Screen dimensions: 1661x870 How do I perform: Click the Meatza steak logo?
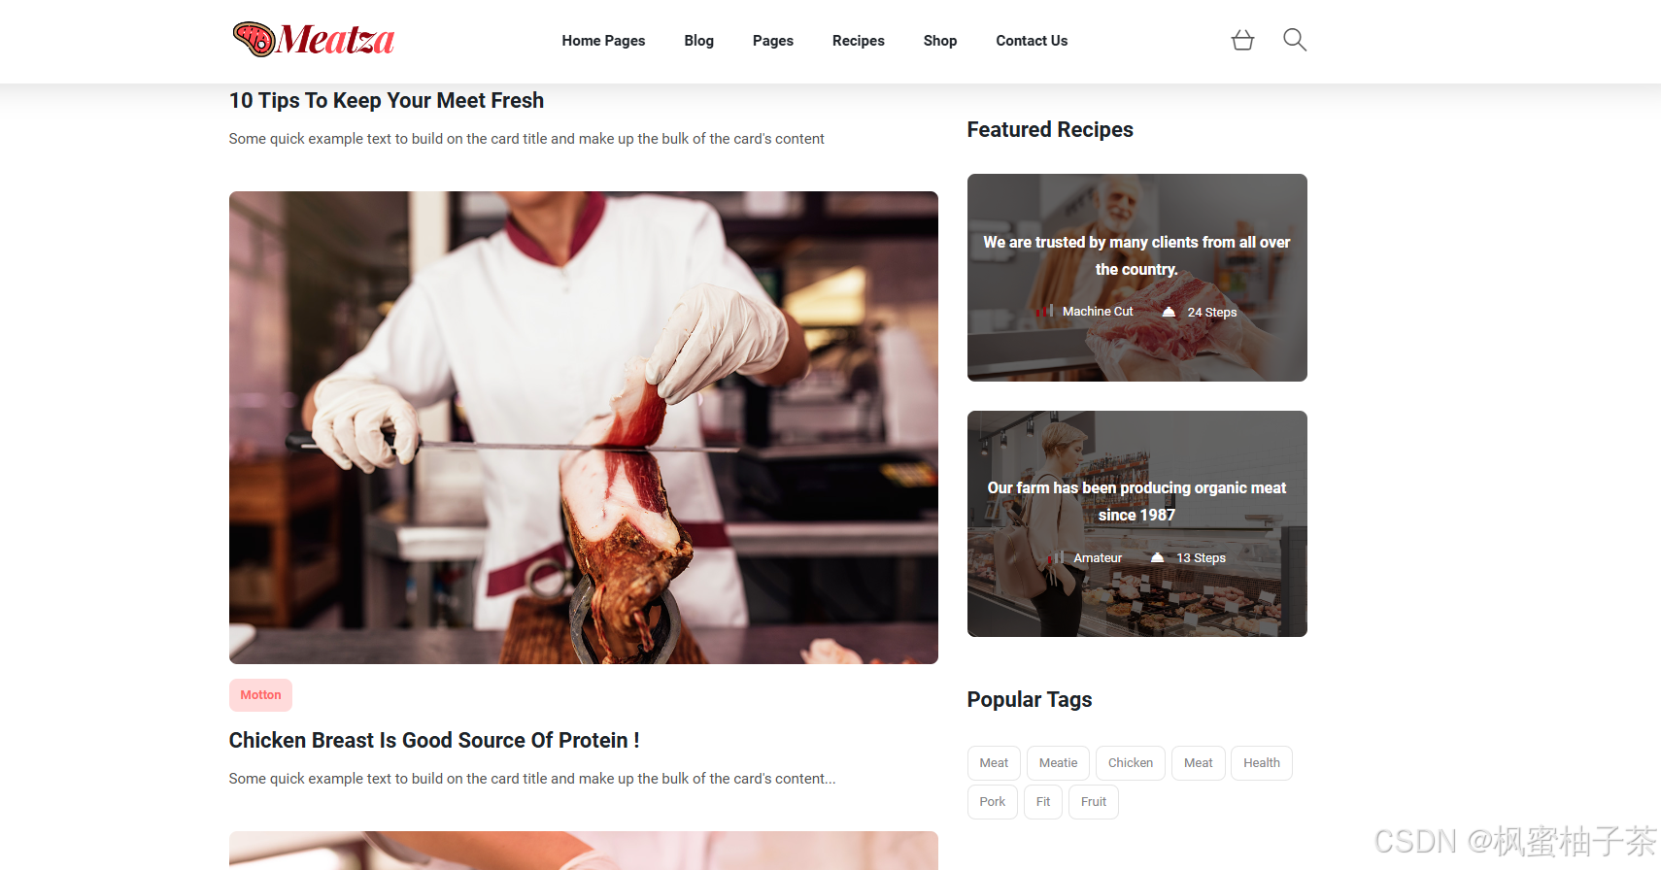pos(314,40)
